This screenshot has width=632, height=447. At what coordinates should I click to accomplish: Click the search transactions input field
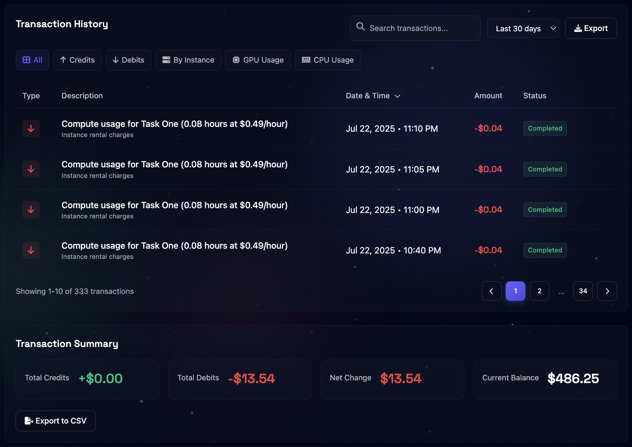coord(415,28)
